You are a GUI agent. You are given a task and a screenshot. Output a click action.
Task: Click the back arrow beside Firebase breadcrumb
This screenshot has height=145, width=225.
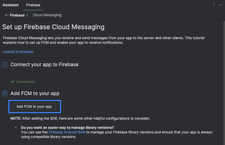(7, 15)
